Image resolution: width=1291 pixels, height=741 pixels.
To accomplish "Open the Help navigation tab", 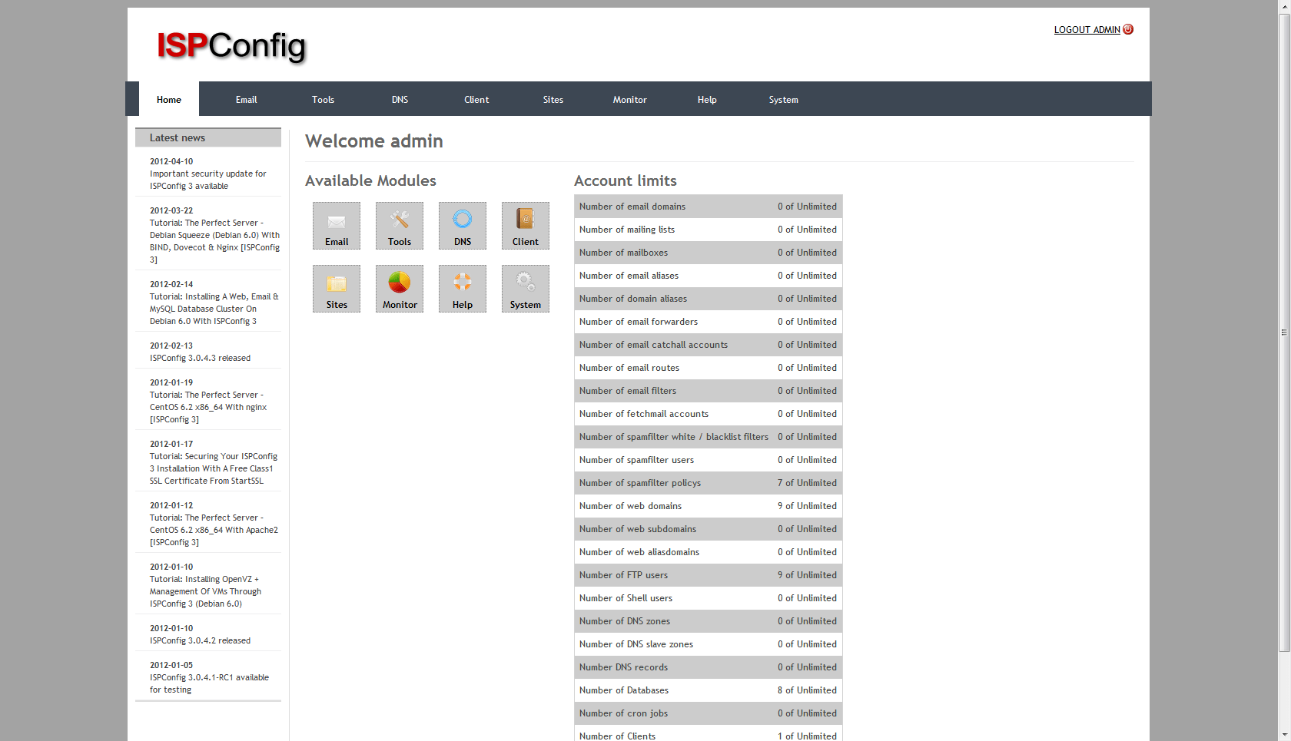I will pyautogui.click(x=707, y=99).
